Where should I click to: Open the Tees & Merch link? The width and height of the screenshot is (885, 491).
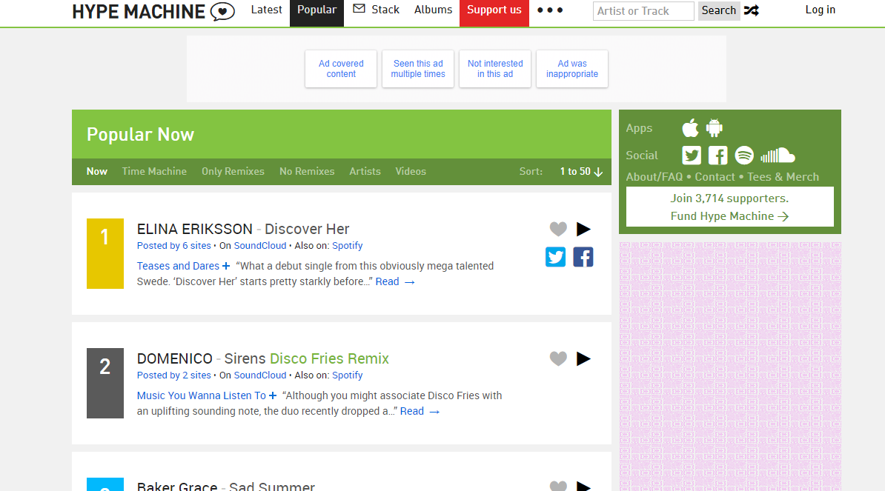pyautogui.click(x=783, y=177)
